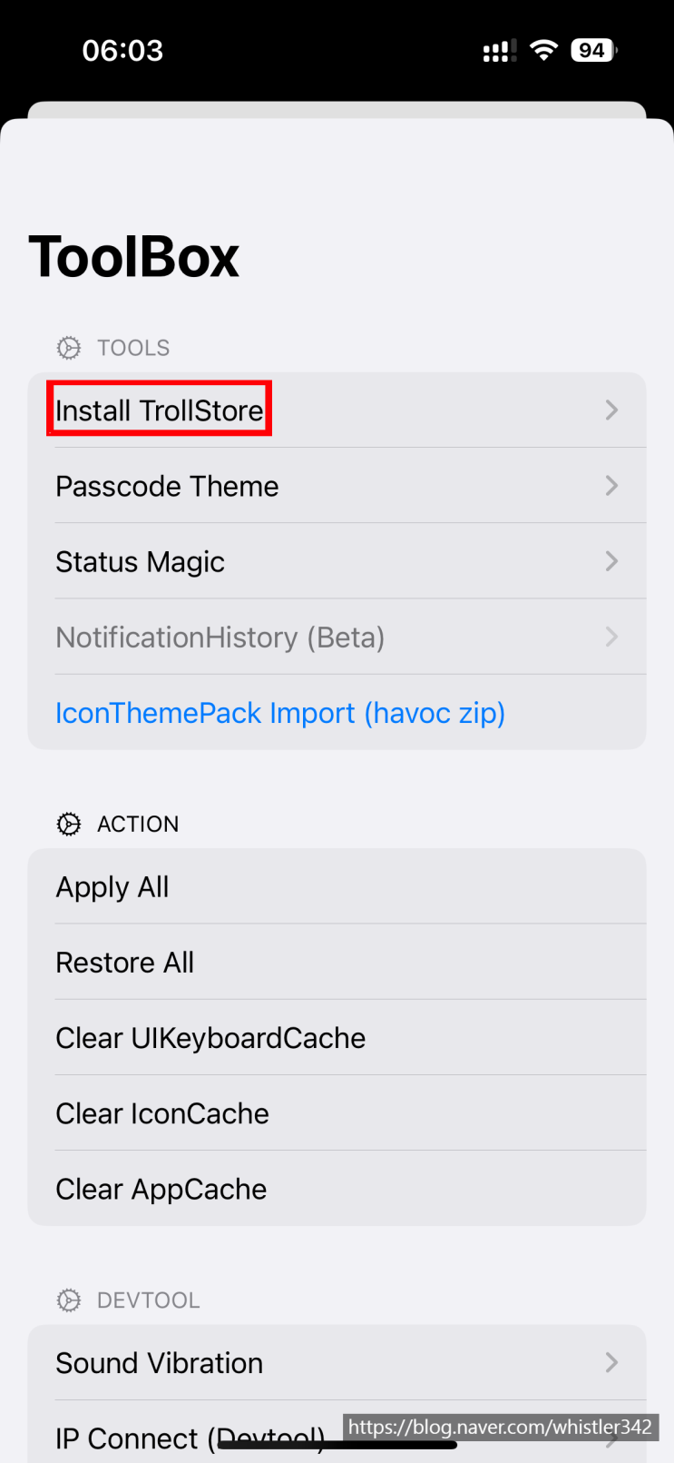
Task: Expand the Sound Vibration row chevron
Action: 611,1363
